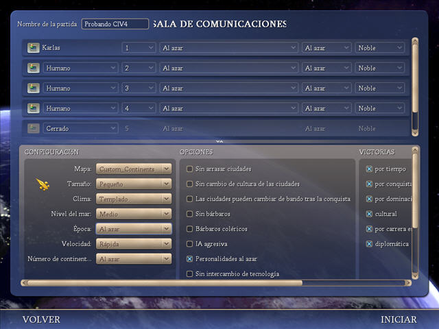439x329 pixels.
Task: Click the Nombre de la partida text field
Action: [115, 24]
